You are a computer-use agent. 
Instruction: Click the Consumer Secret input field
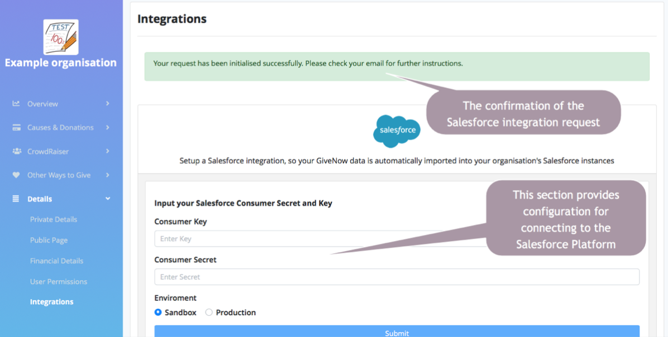point(397,277)
